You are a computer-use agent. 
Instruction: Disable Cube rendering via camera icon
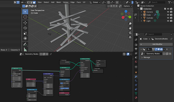coord(171,15)
